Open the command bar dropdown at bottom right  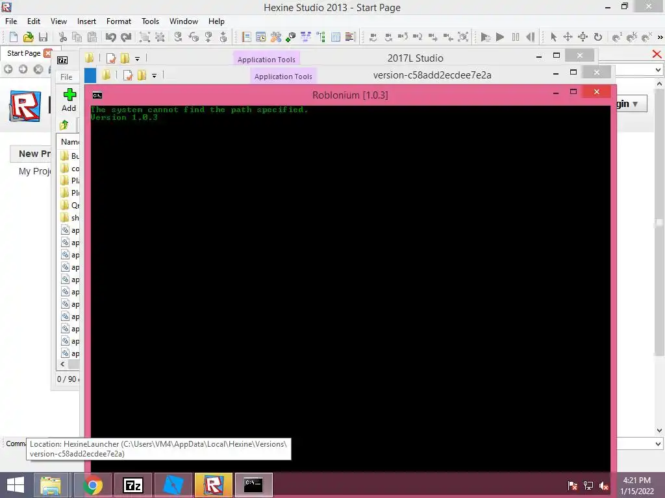click(x=658, y=444)
